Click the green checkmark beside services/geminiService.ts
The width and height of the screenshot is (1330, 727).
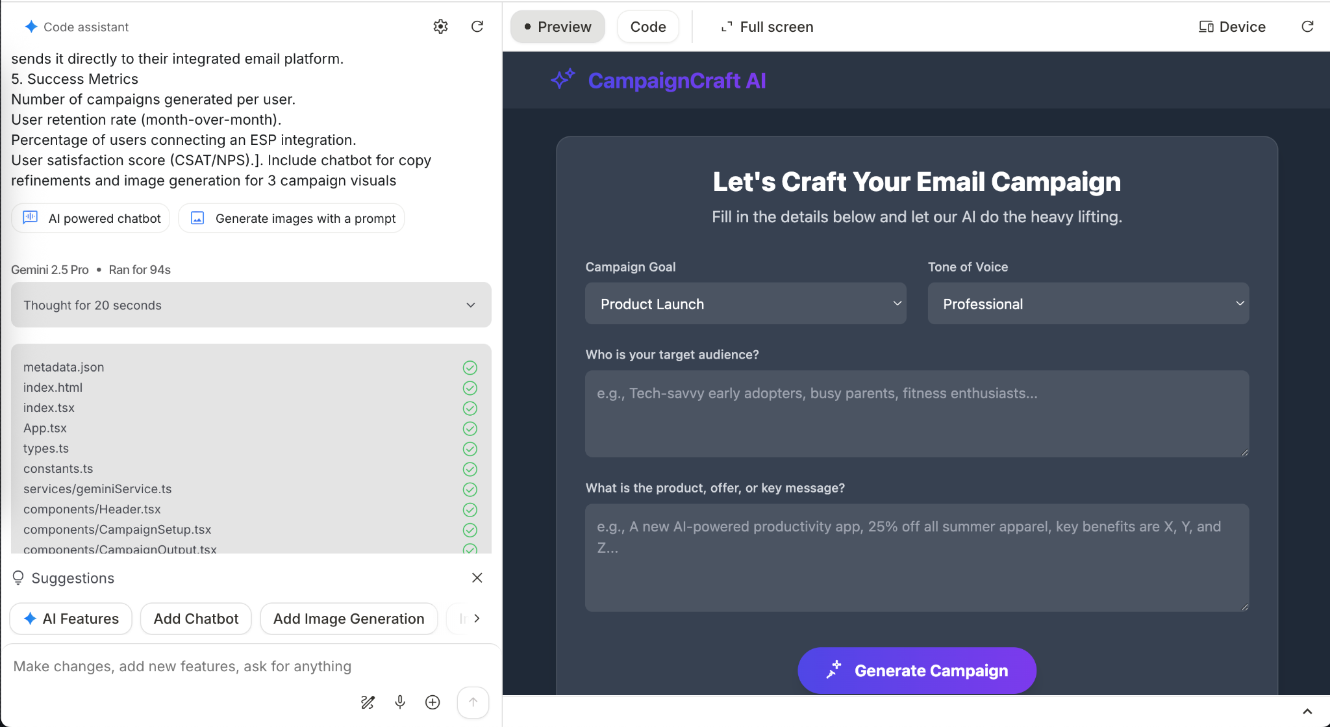point(470,489)
